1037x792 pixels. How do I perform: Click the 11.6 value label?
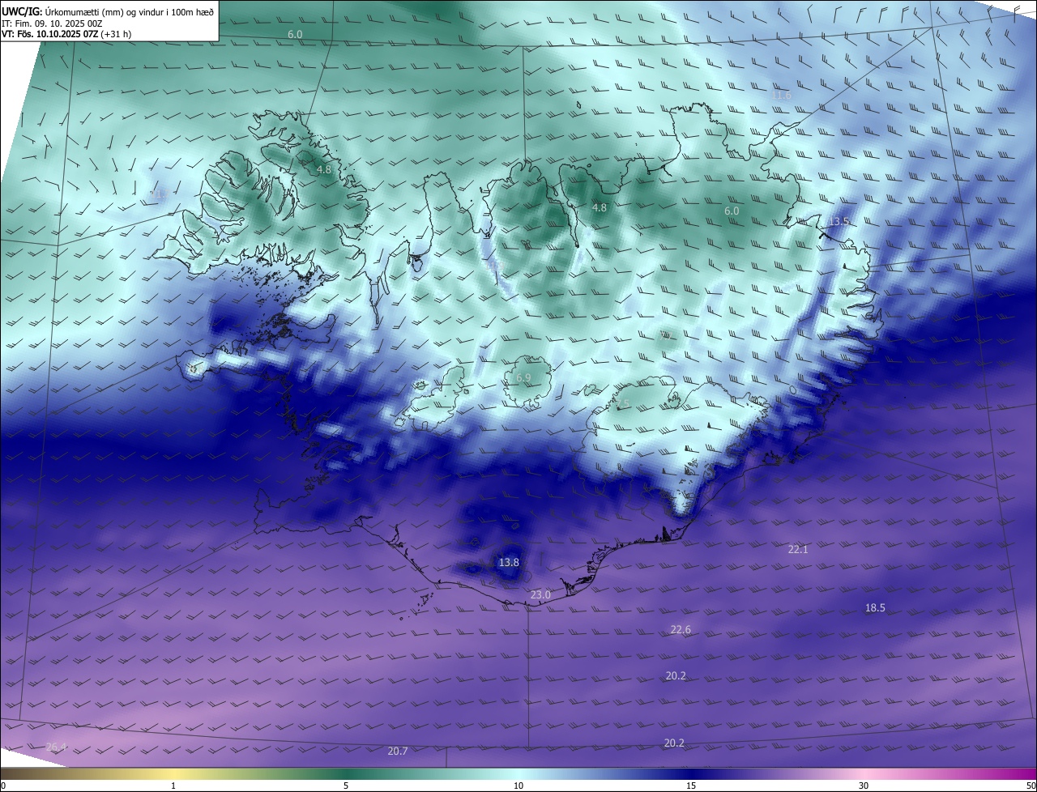781,96
